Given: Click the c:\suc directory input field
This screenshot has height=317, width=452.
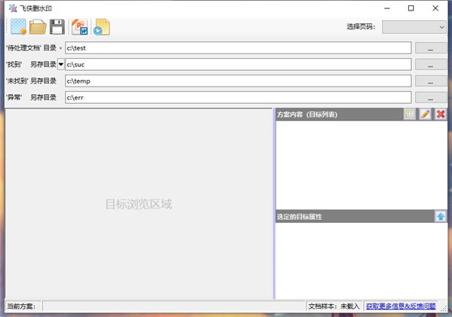Looking at the screenshot, I should click(237, 65).
